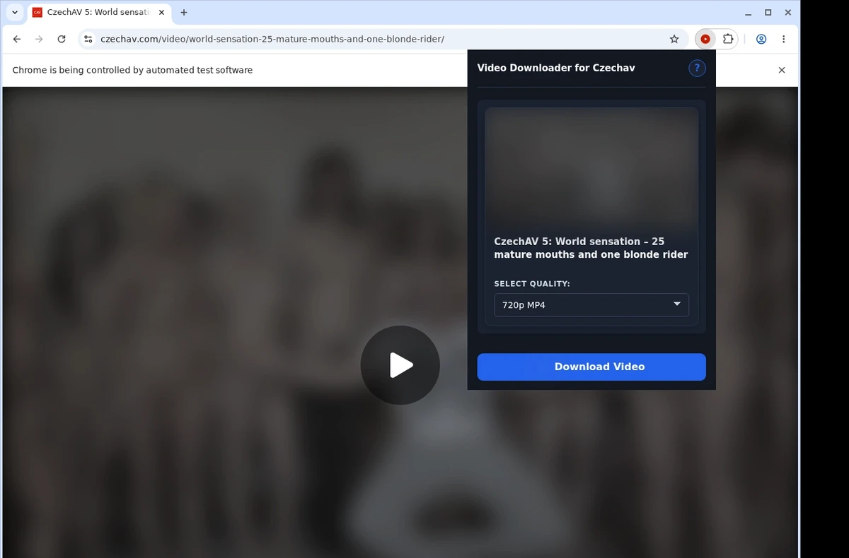Close the CzechAV 5 browser tab

click(161, 13)
